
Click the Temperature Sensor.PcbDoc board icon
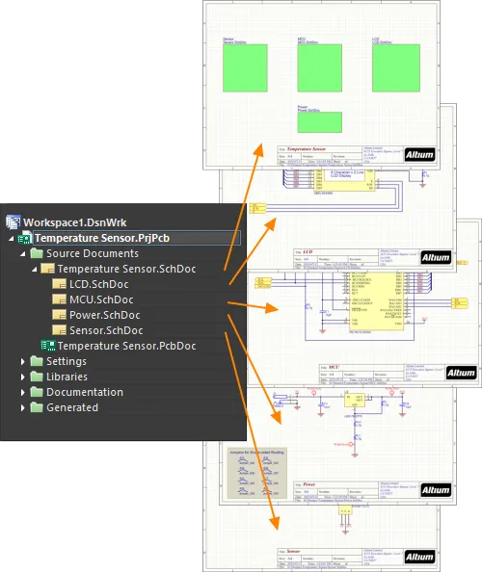(x=48, y=346)
